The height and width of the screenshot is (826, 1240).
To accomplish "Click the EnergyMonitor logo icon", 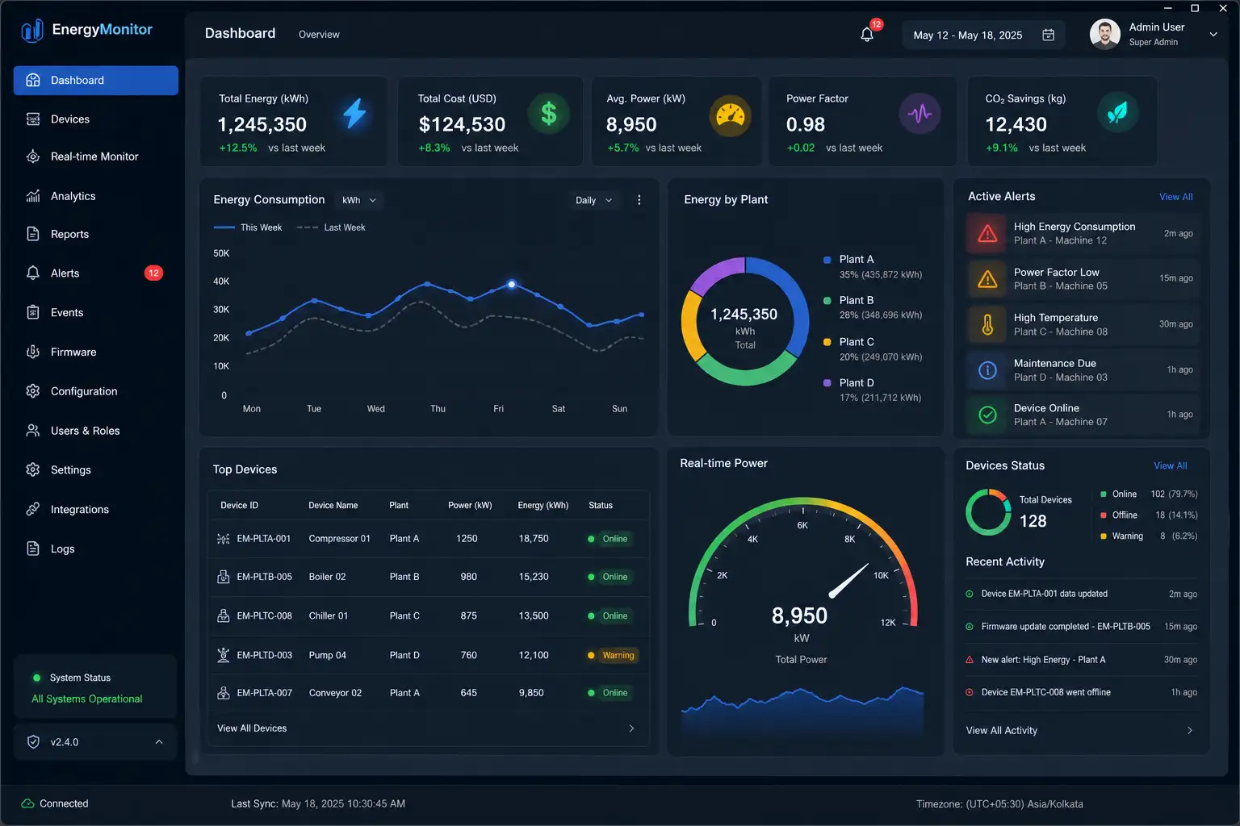I will [32, 31].
